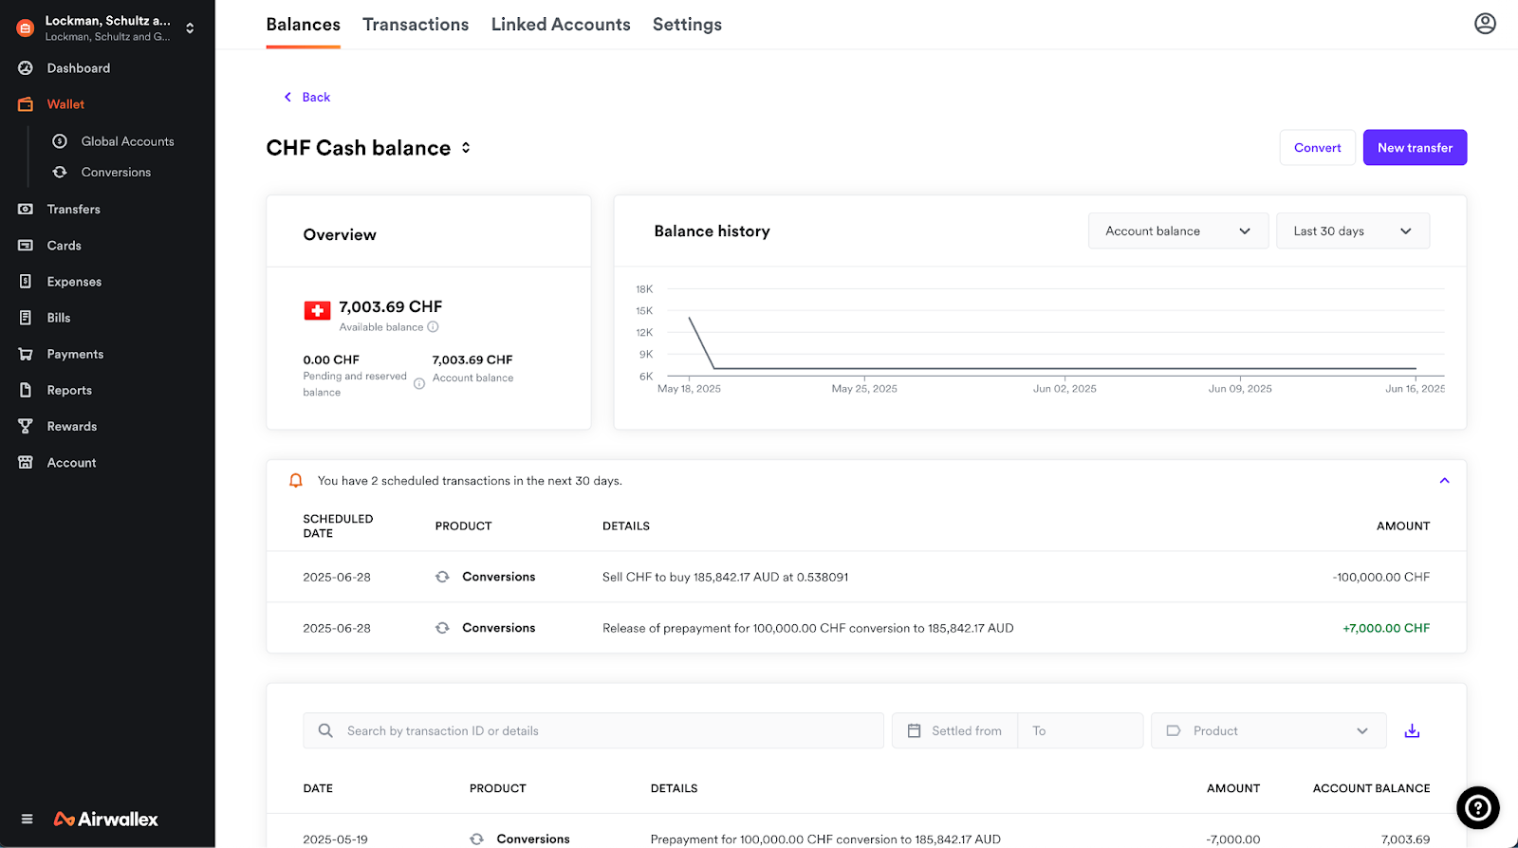
Task: Switch to the Transactions tab
Action: pyautogui.click(x=416, y=25)
